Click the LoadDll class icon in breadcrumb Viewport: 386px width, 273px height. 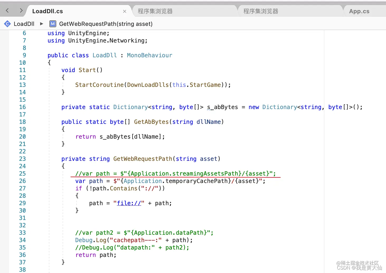(7, 24)
